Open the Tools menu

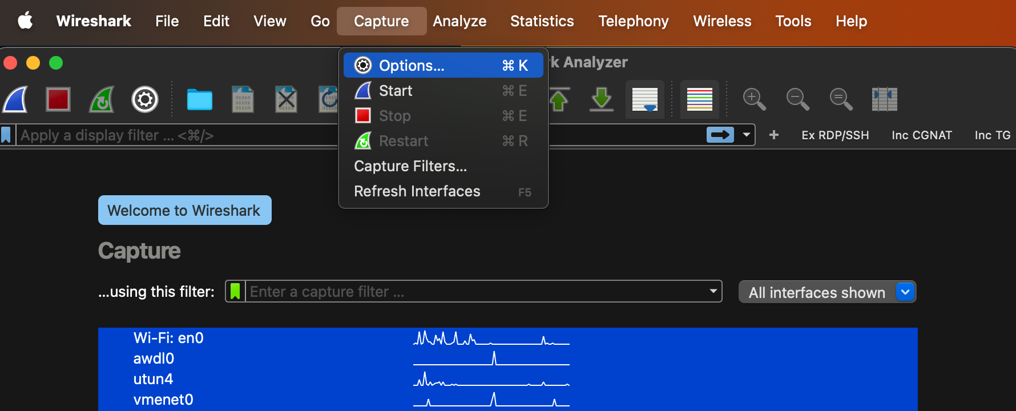pos(793,21)
